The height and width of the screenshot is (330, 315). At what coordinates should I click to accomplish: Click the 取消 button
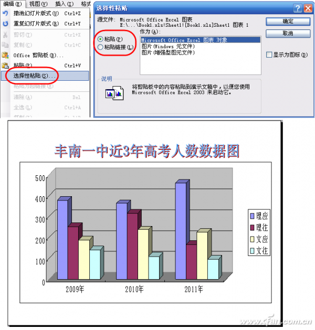click(x=288, y=34)
